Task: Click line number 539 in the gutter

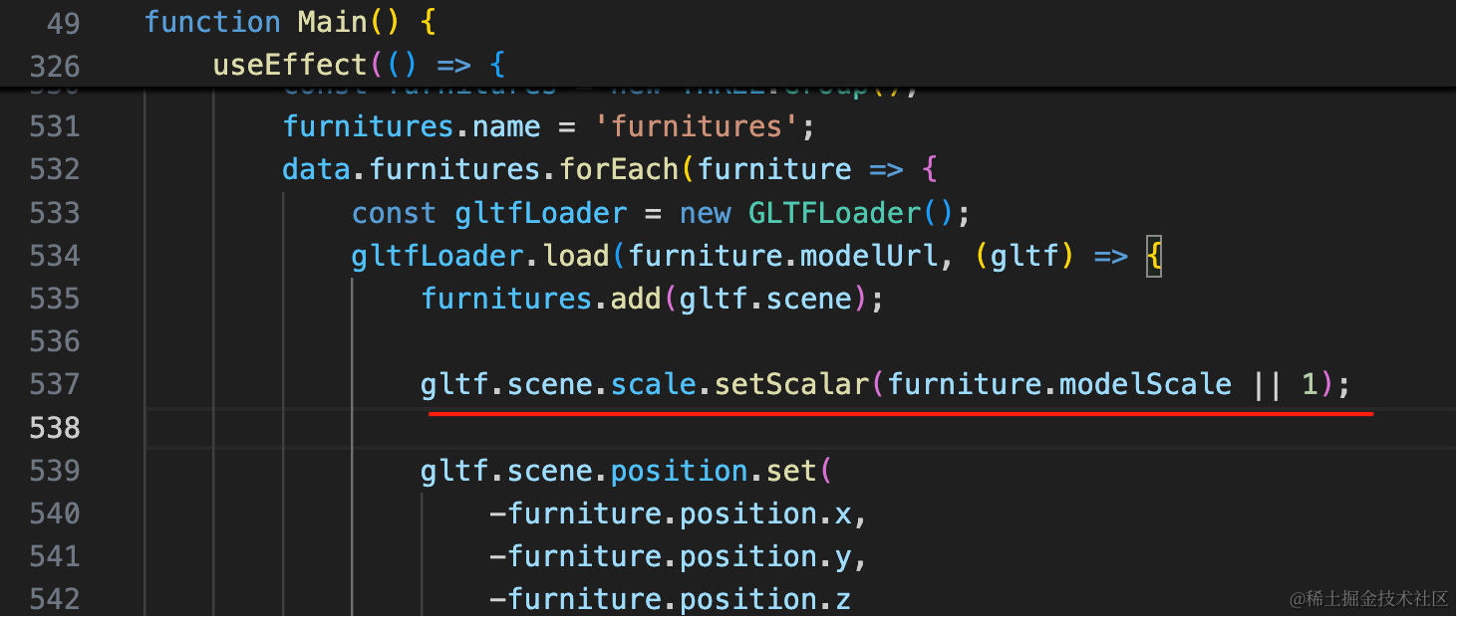Action: pos(54,471)
